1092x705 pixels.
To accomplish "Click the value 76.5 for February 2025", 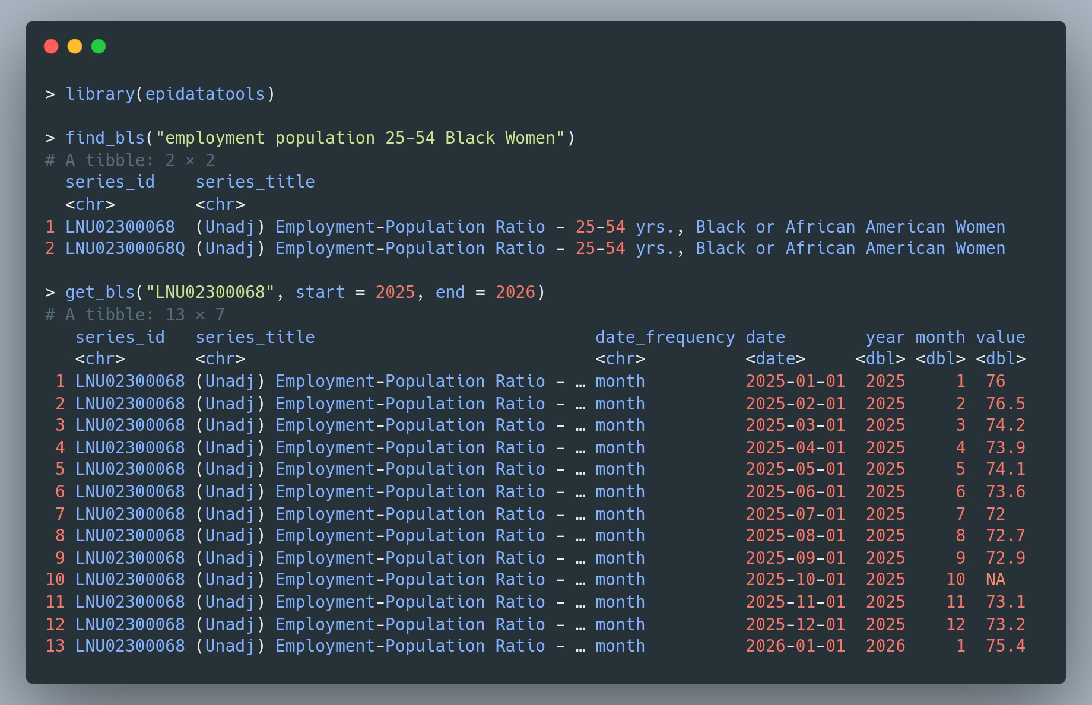I will 1005,404.
